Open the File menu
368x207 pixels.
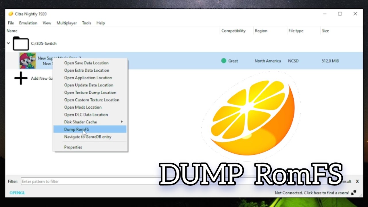pyautogui.click(x=11, y=23)
